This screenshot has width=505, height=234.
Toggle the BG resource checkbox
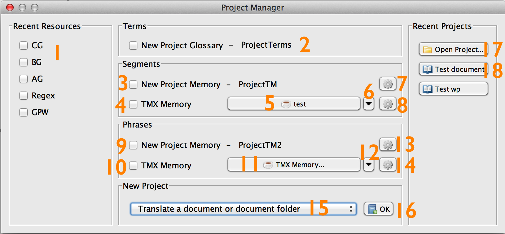point(24,62)
